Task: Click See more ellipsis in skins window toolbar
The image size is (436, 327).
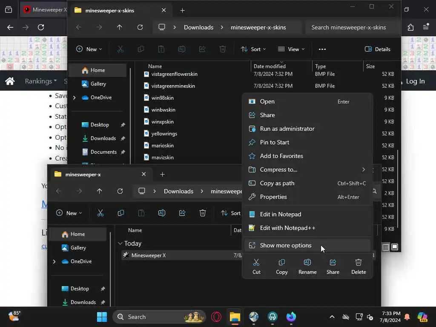Action: point(322,49)
